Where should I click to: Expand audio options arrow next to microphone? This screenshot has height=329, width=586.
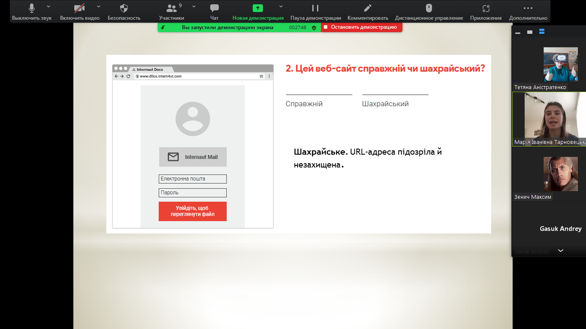pos(48,6)
